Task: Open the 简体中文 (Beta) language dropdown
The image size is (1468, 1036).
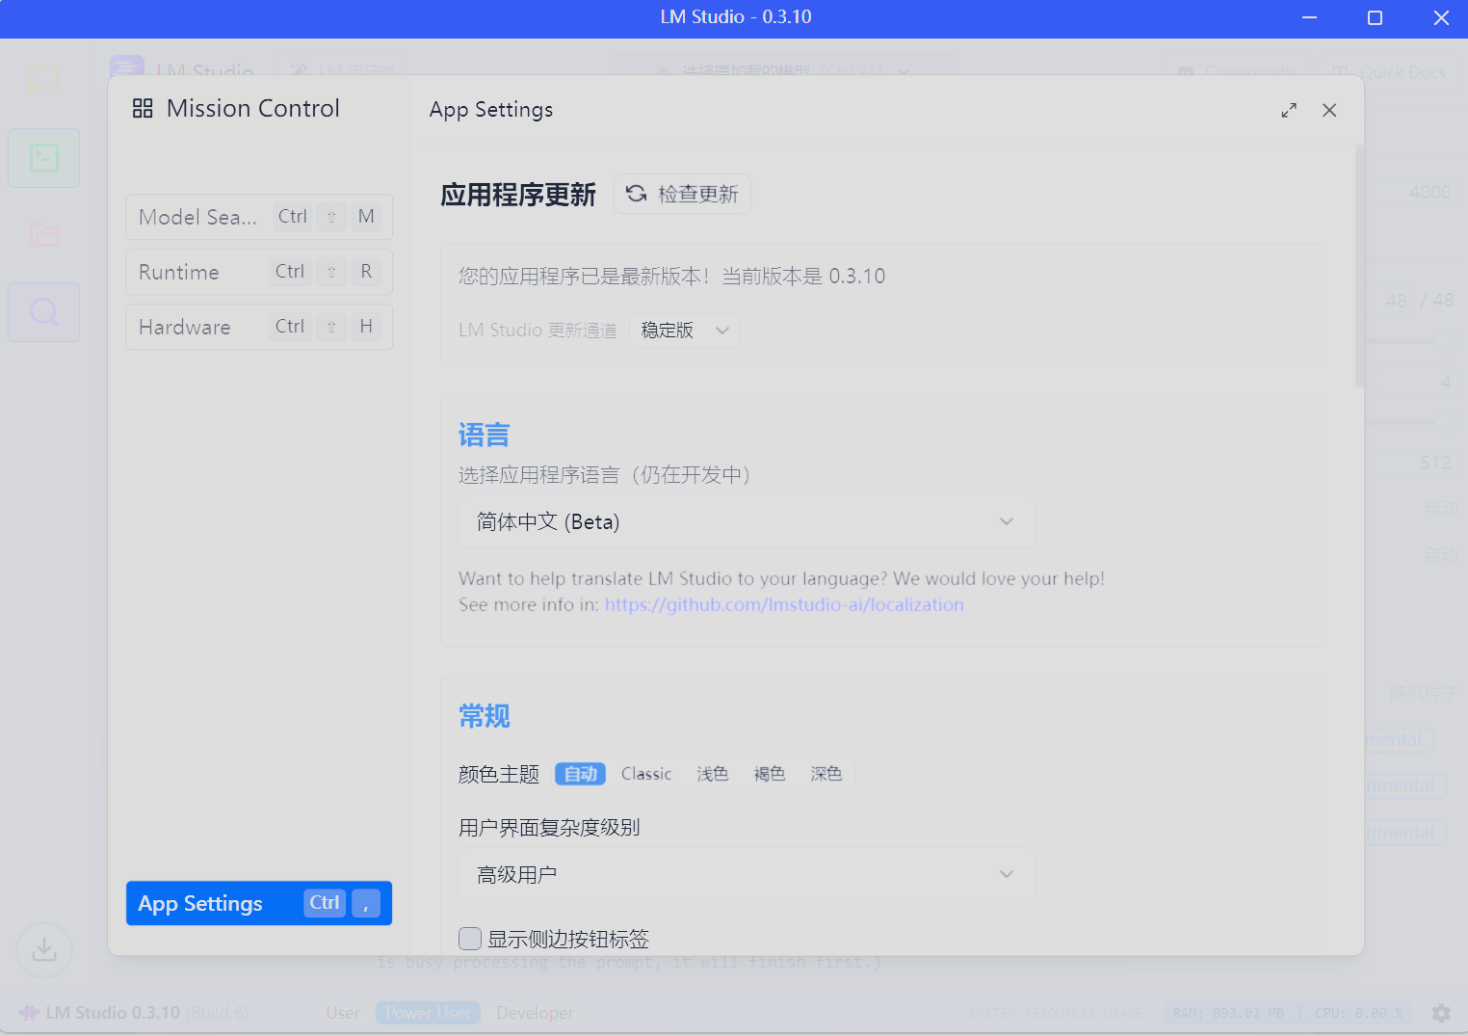Action: 747,521
